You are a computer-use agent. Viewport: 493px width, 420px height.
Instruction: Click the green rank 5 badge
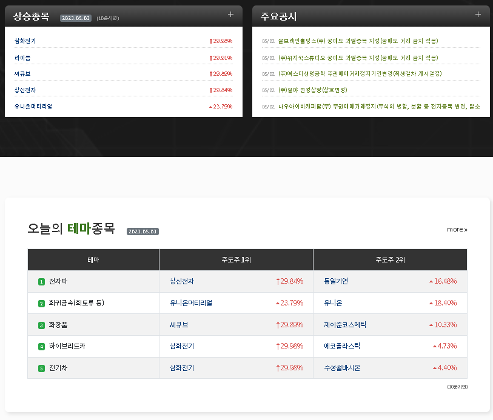click(x=41, y=368)
